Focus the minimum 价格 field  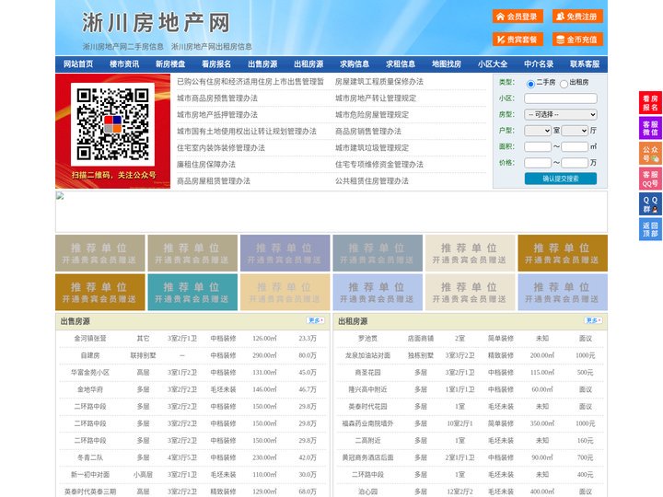[x=538, y=163]
